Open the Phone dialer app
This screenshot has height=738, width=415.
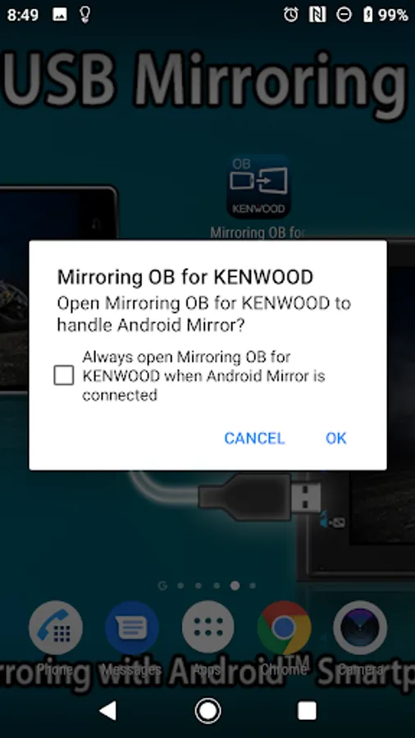click(56, 627)
